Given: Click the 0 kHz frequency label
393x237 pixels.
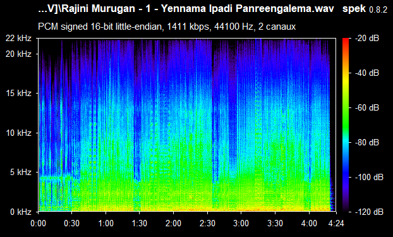Looking at the screenshot, I should coord(21,212).
